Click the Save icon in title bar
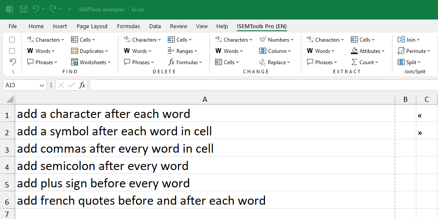This screenshot has width=438, height=219. (23, 9)
